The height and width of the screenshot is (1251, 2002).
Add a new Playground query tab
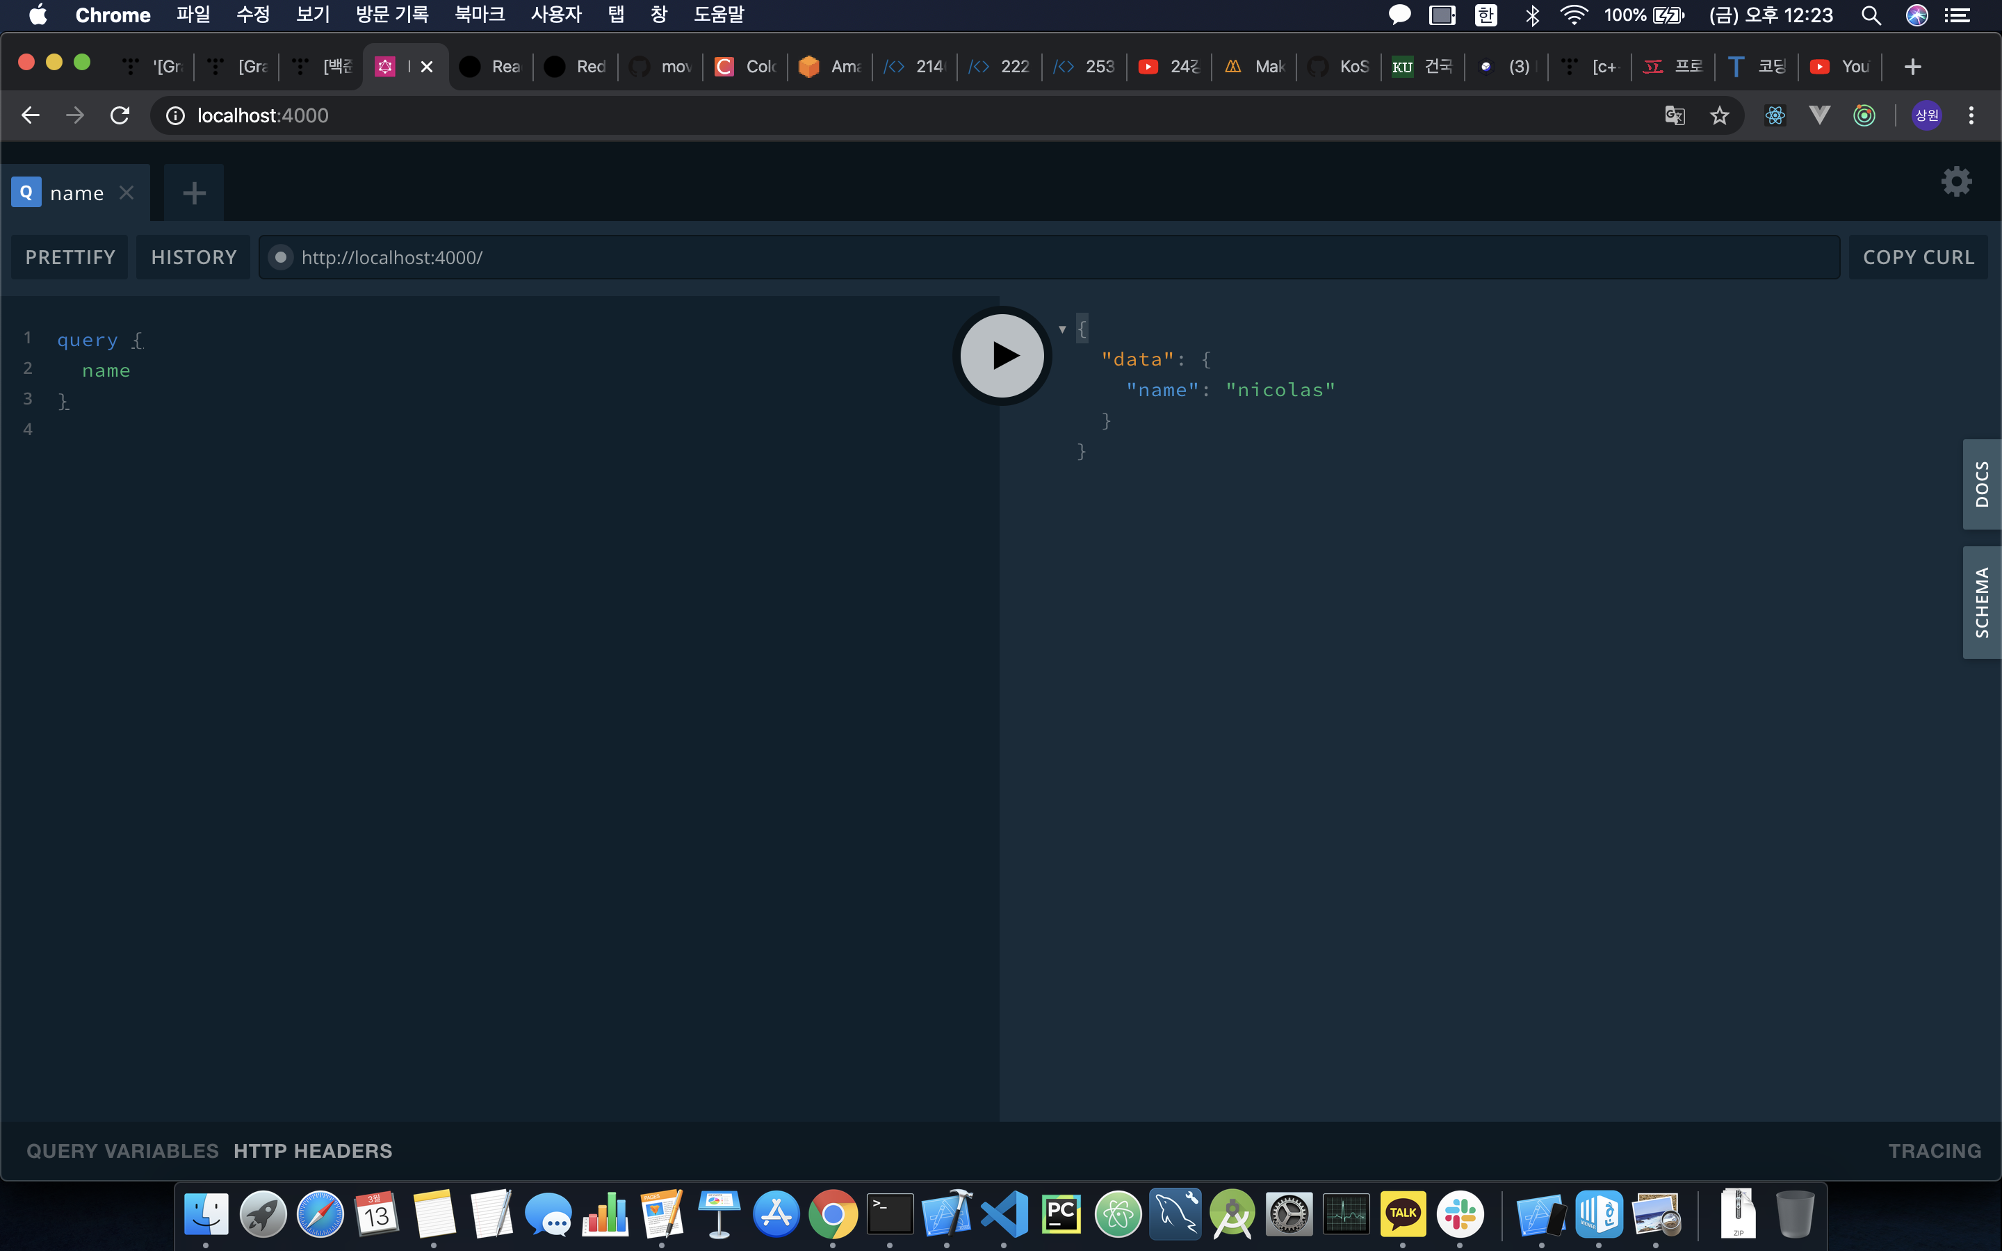(193, 193)
